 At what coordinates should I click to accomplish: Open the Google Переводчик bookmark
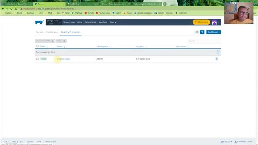coord(144,13)
